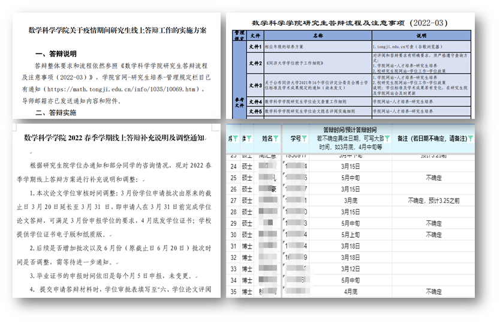
Task: Select spreadsheet row number 27
Action: [x=234, y=200]
